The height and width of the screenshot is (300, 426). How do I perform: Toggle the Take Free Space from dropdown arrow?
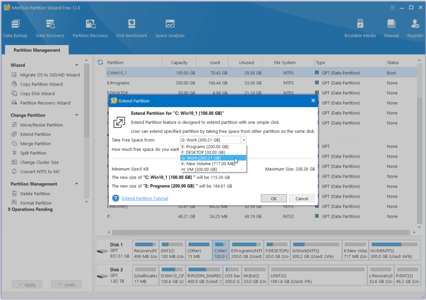coord(244,140)
